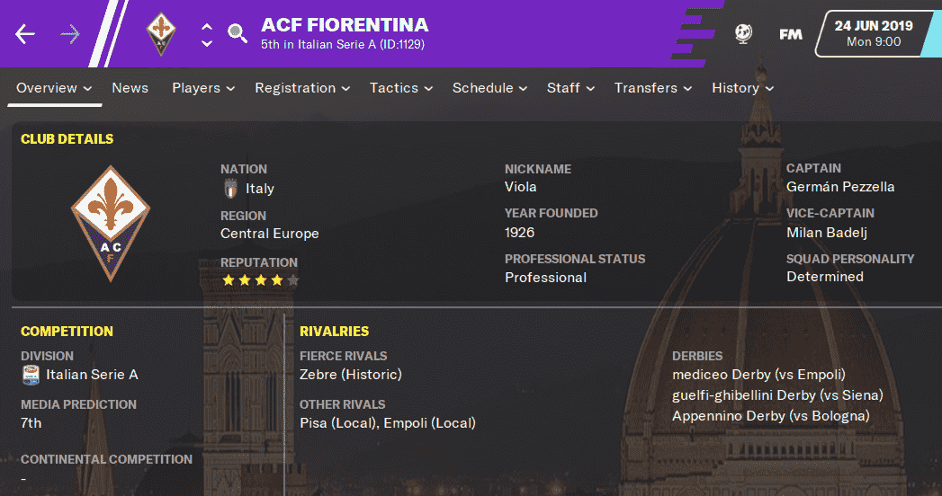Screen dimensions: 942x496
Task: Open the search magnifier icon
Action: [237, 34]
